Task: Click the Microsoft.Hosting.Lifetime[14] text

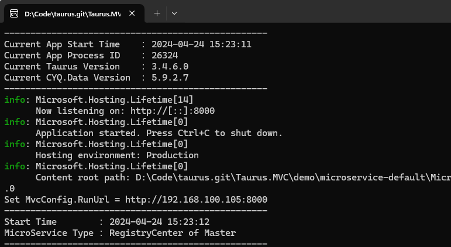Action: [x=115, y=100]
